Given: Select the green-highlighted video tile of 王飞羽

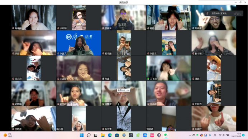Looking at the screenshot, I should [169, 68].
